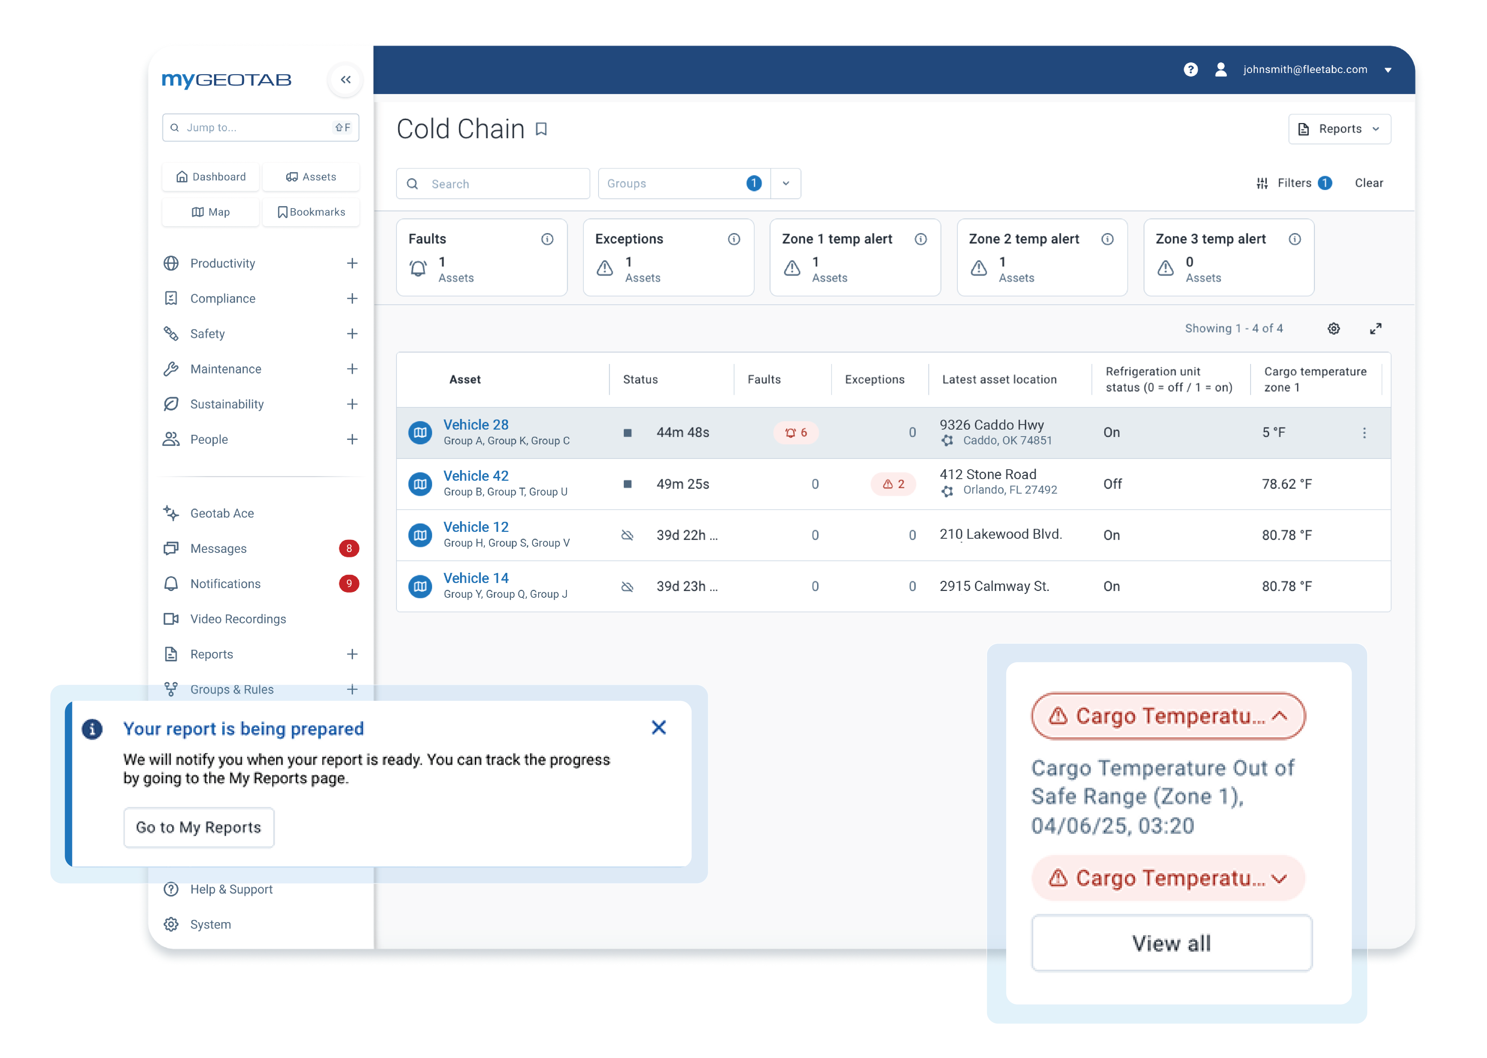Open the help question mark in the header
Viewport: 1487px width, 1058px height.
pos(1191,70)
